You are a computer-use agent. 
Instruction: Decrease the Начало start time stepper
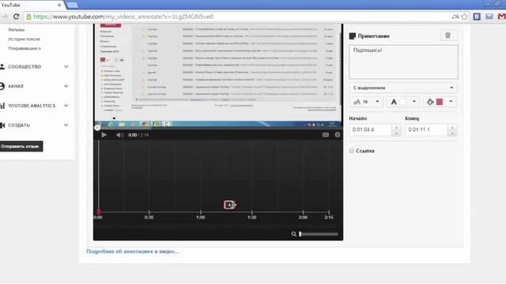(x=396, y=133)
